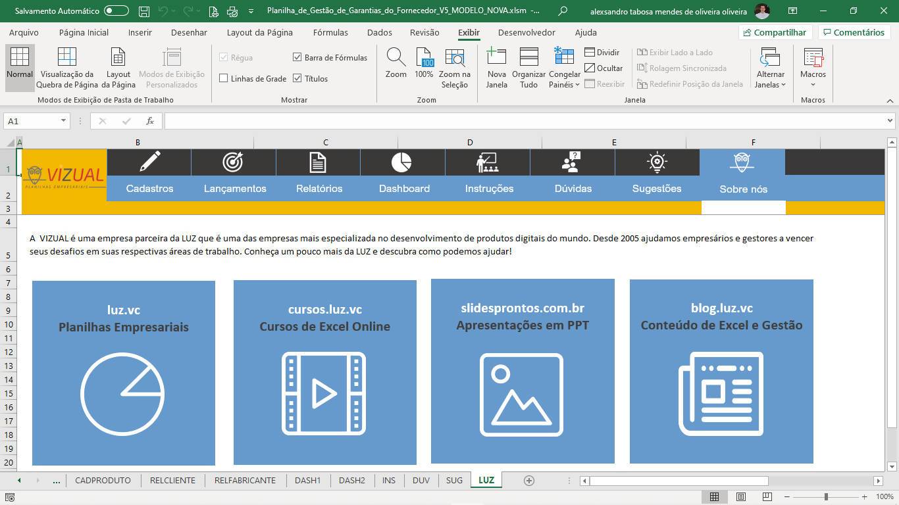Click the Cadastros pencil icon
This screenshot has width=899, height=505.
(x=149, y=162)
